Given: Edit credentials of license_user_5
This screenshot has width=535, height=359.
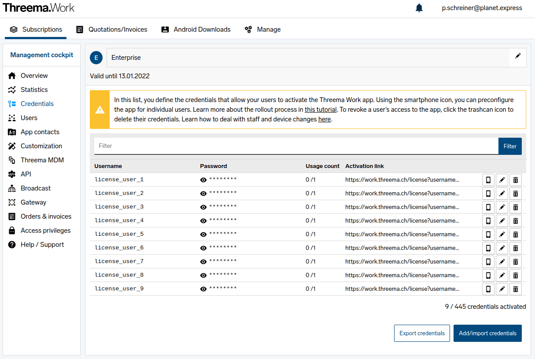Looking at the screenshot, I should 502,234.
